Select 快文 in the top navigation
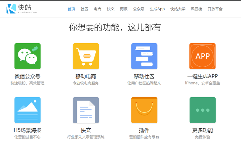Viewport: 241px width, 142px height. [x=111, y=9]
